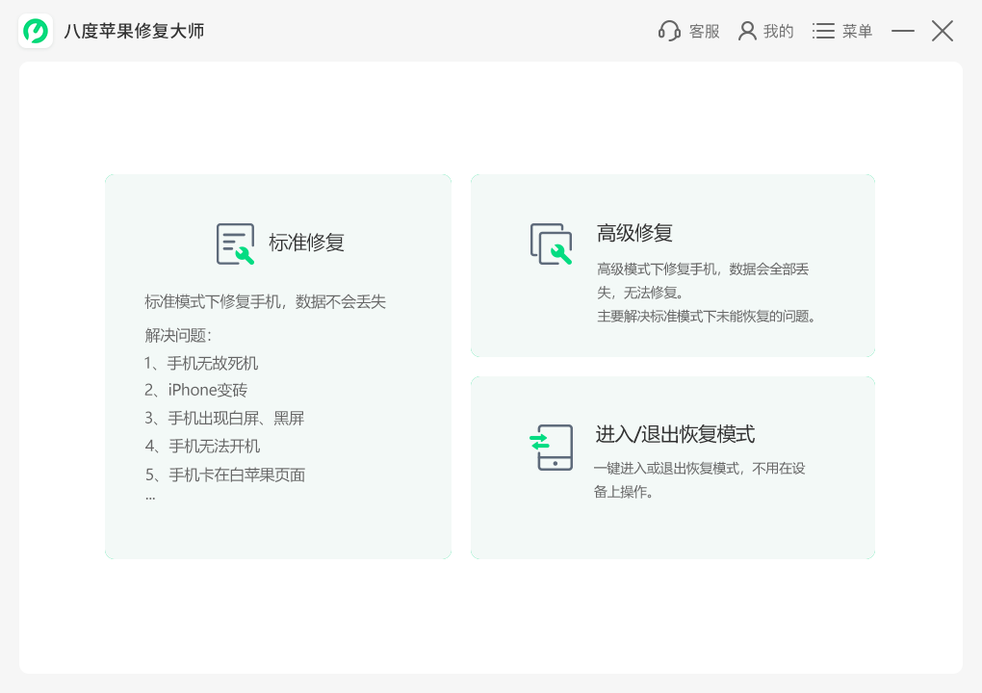Click the recovery mode phone arrows icon
The height and width of the screenshot is (693, 982).
coord(551,447)
